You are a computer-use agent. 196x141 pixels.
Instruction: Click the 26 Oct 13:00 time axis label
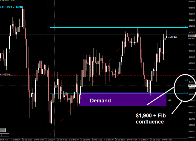tap(97, 140)
